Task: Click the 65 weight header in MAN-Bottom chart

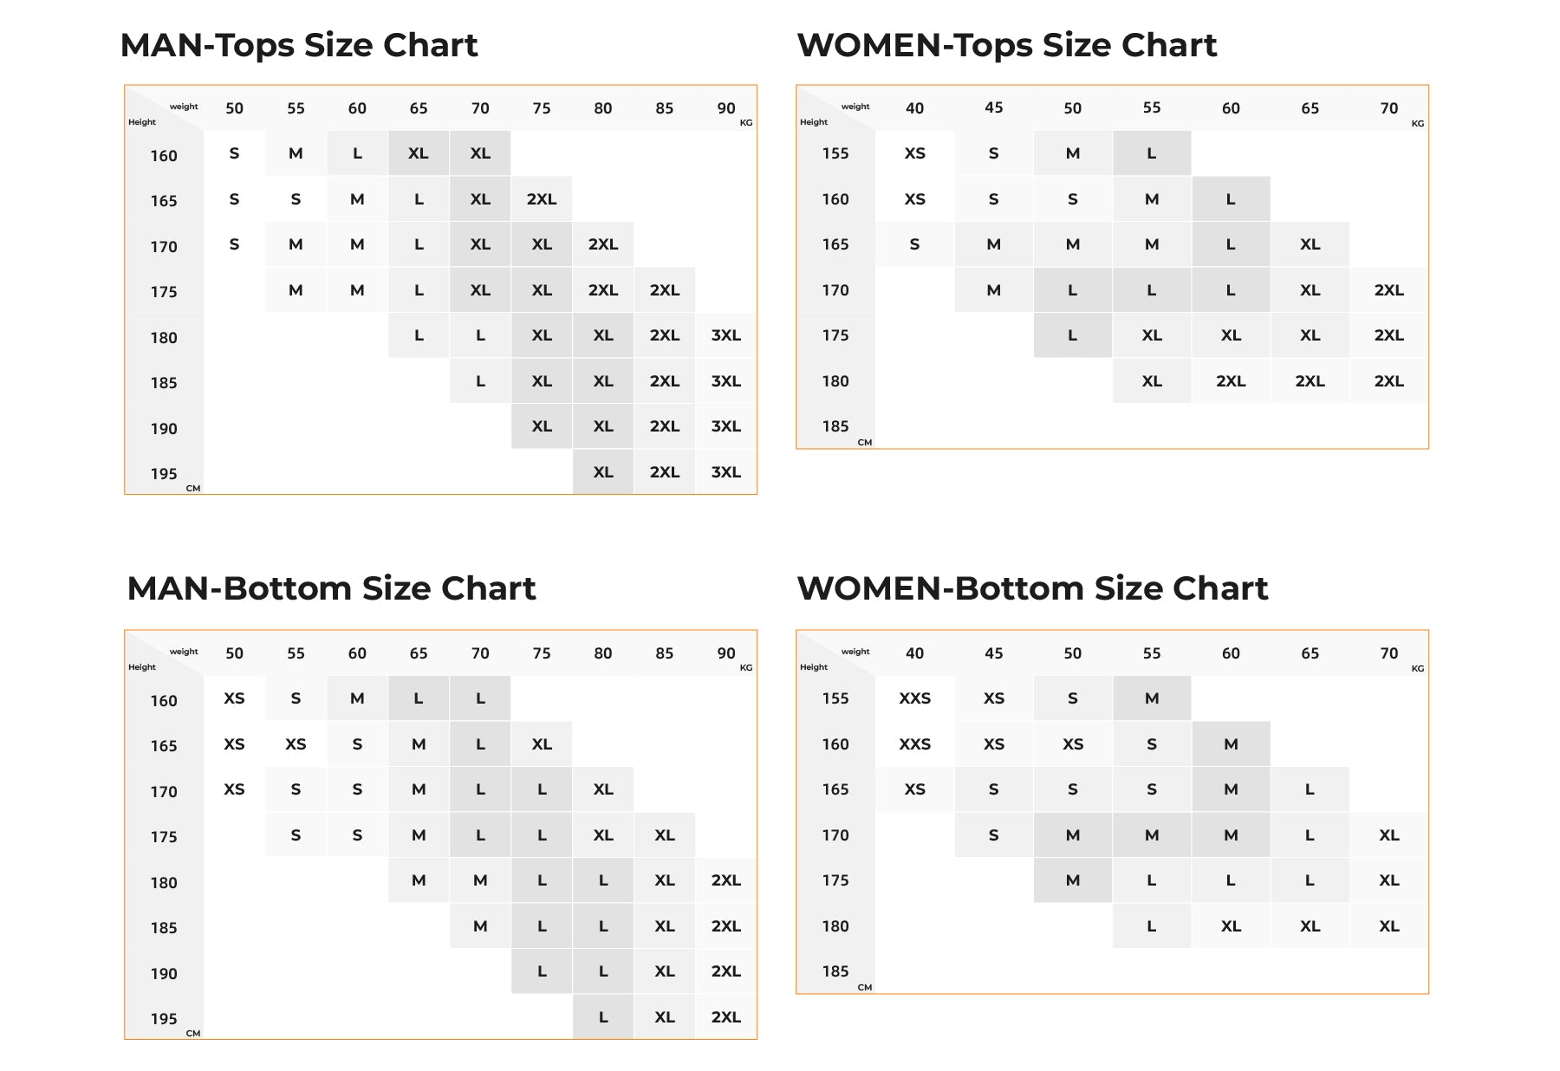Action: [x=419, y=653]
